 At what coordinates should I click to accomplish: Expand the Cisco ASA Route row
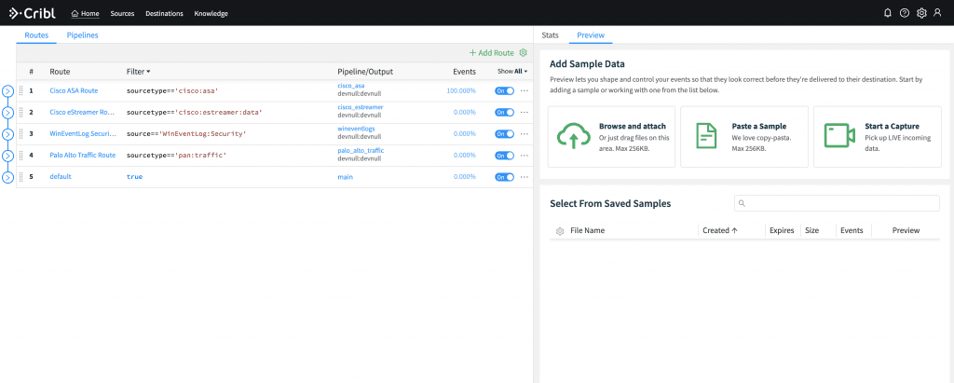pos(7,90)
